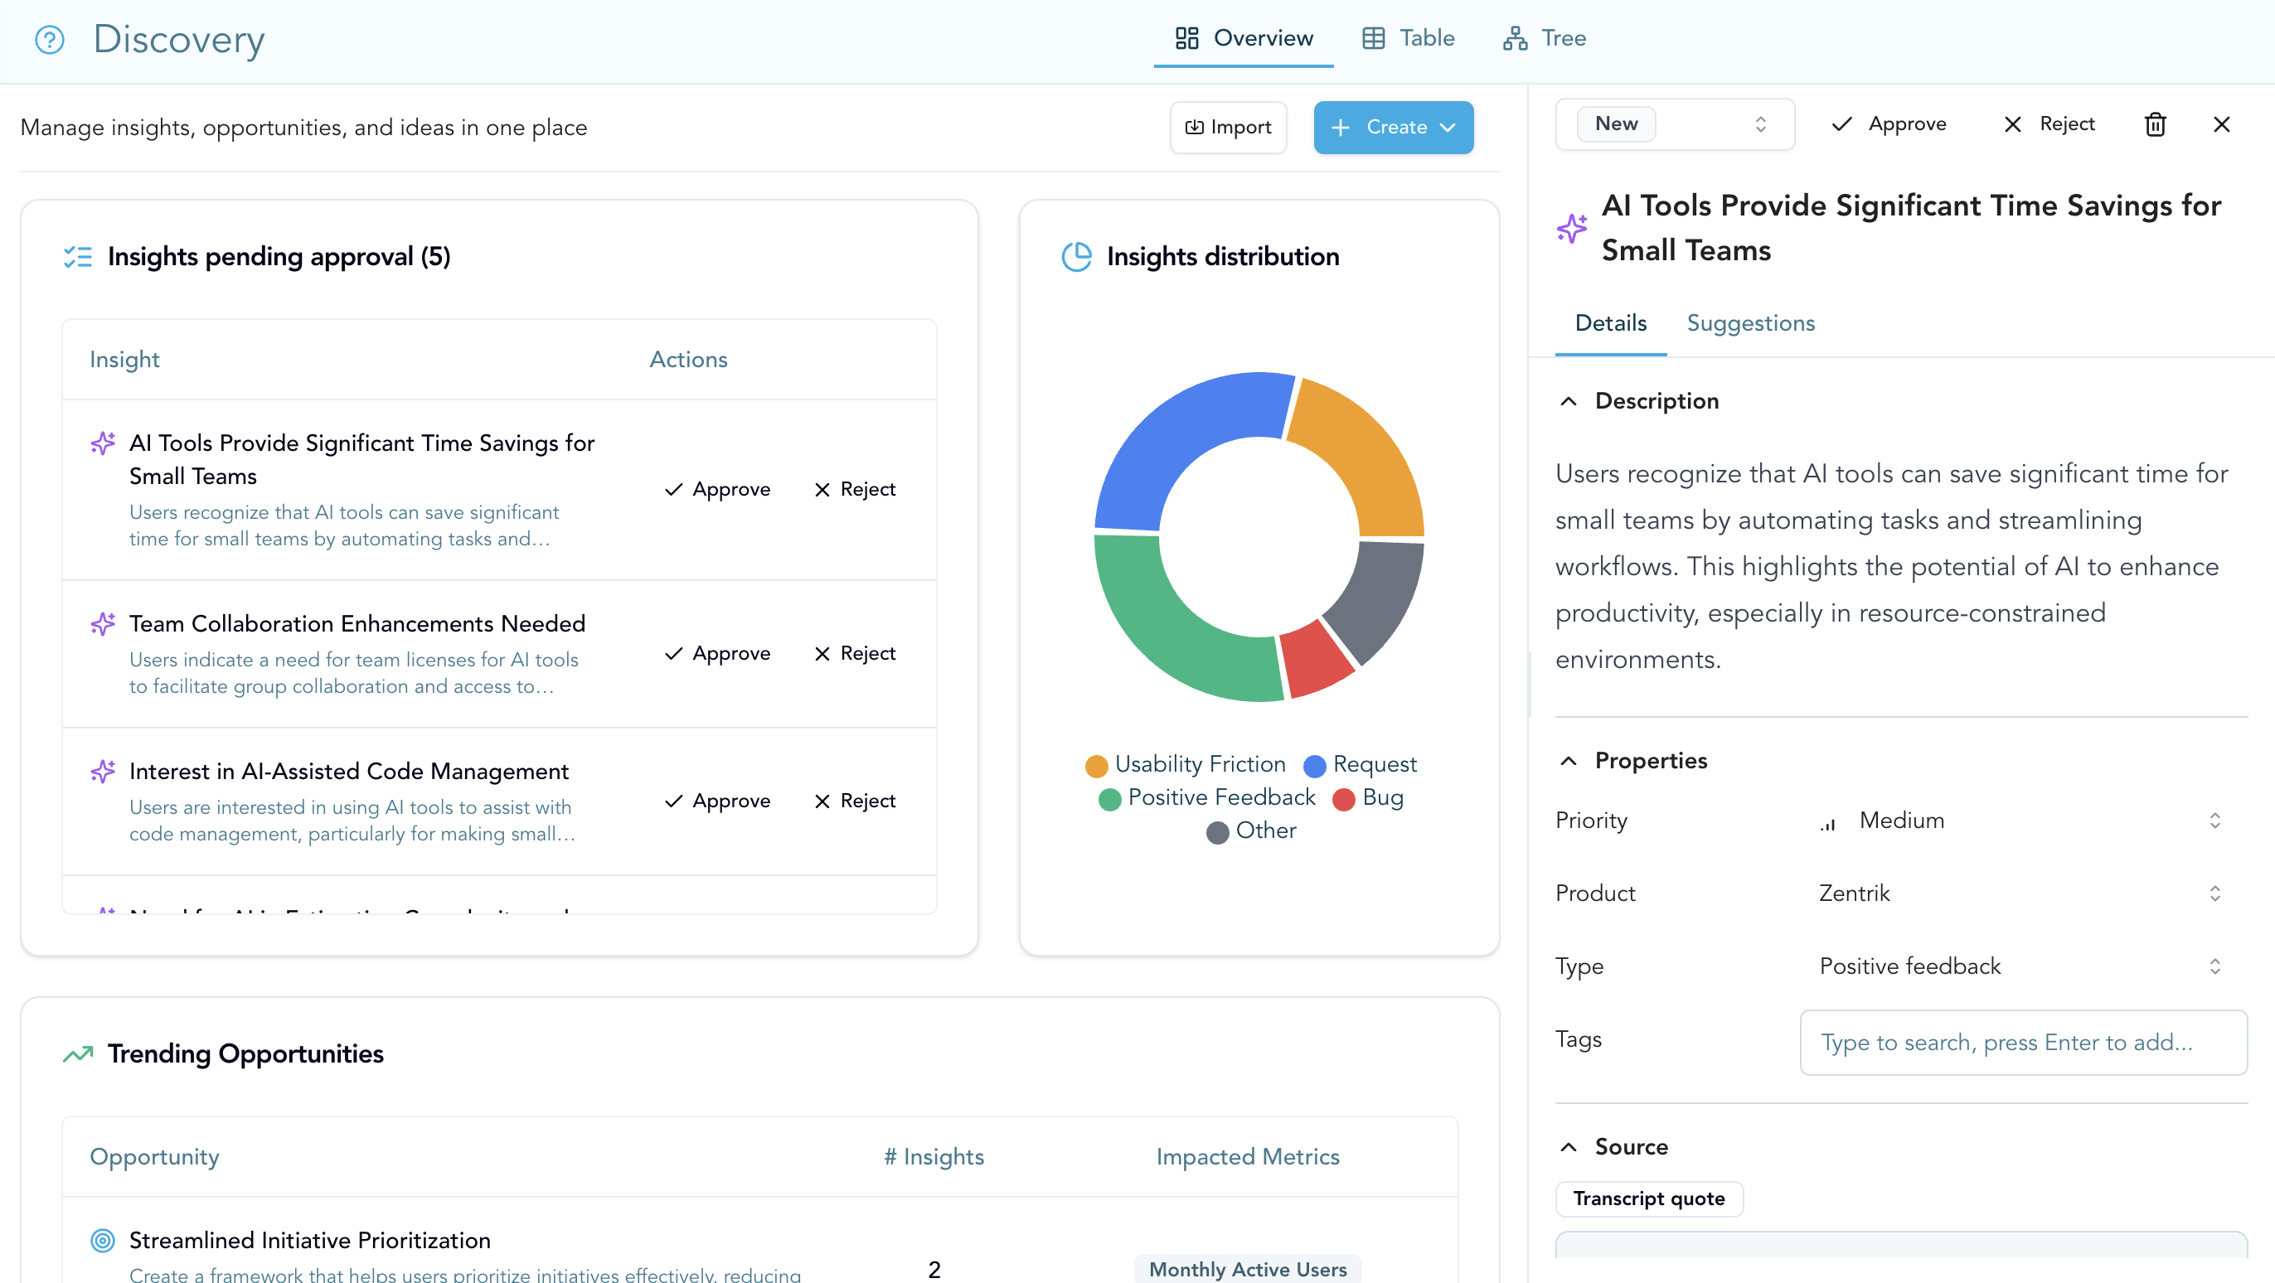Click the Tags search input field
Viewport: 2275px width, 1283px height.
click(x=2022, y=1042)
